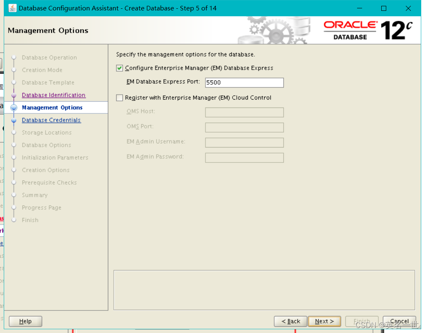Select the Management Options step
The image size is (425, 333).
52,108
